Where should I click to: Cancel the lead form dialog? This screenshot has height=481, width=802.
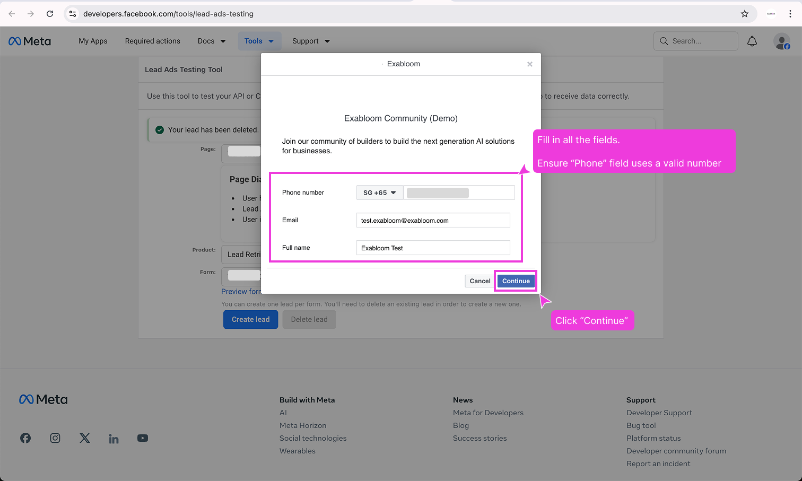point(480,281)
